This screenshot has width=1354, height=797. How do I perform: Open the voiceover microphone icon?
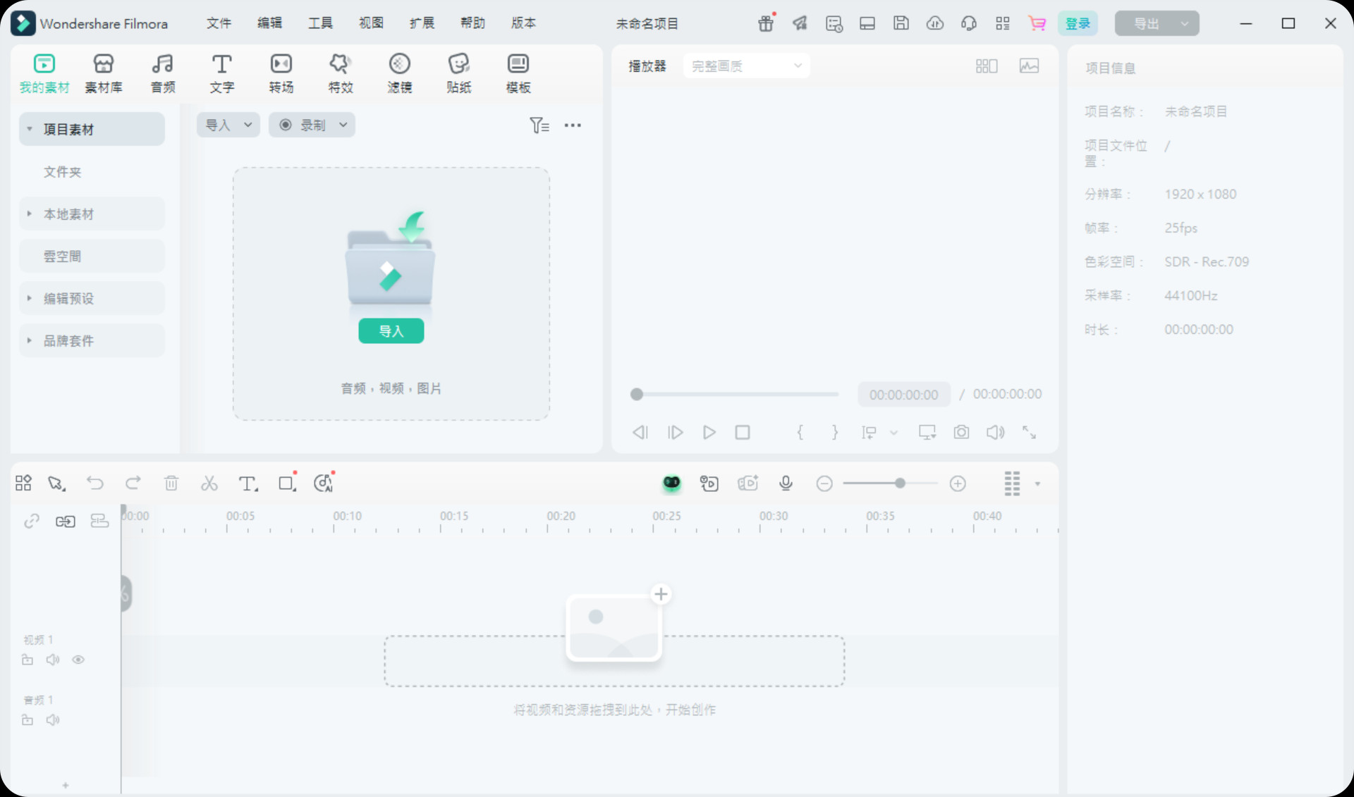click(x=786, y=483)
